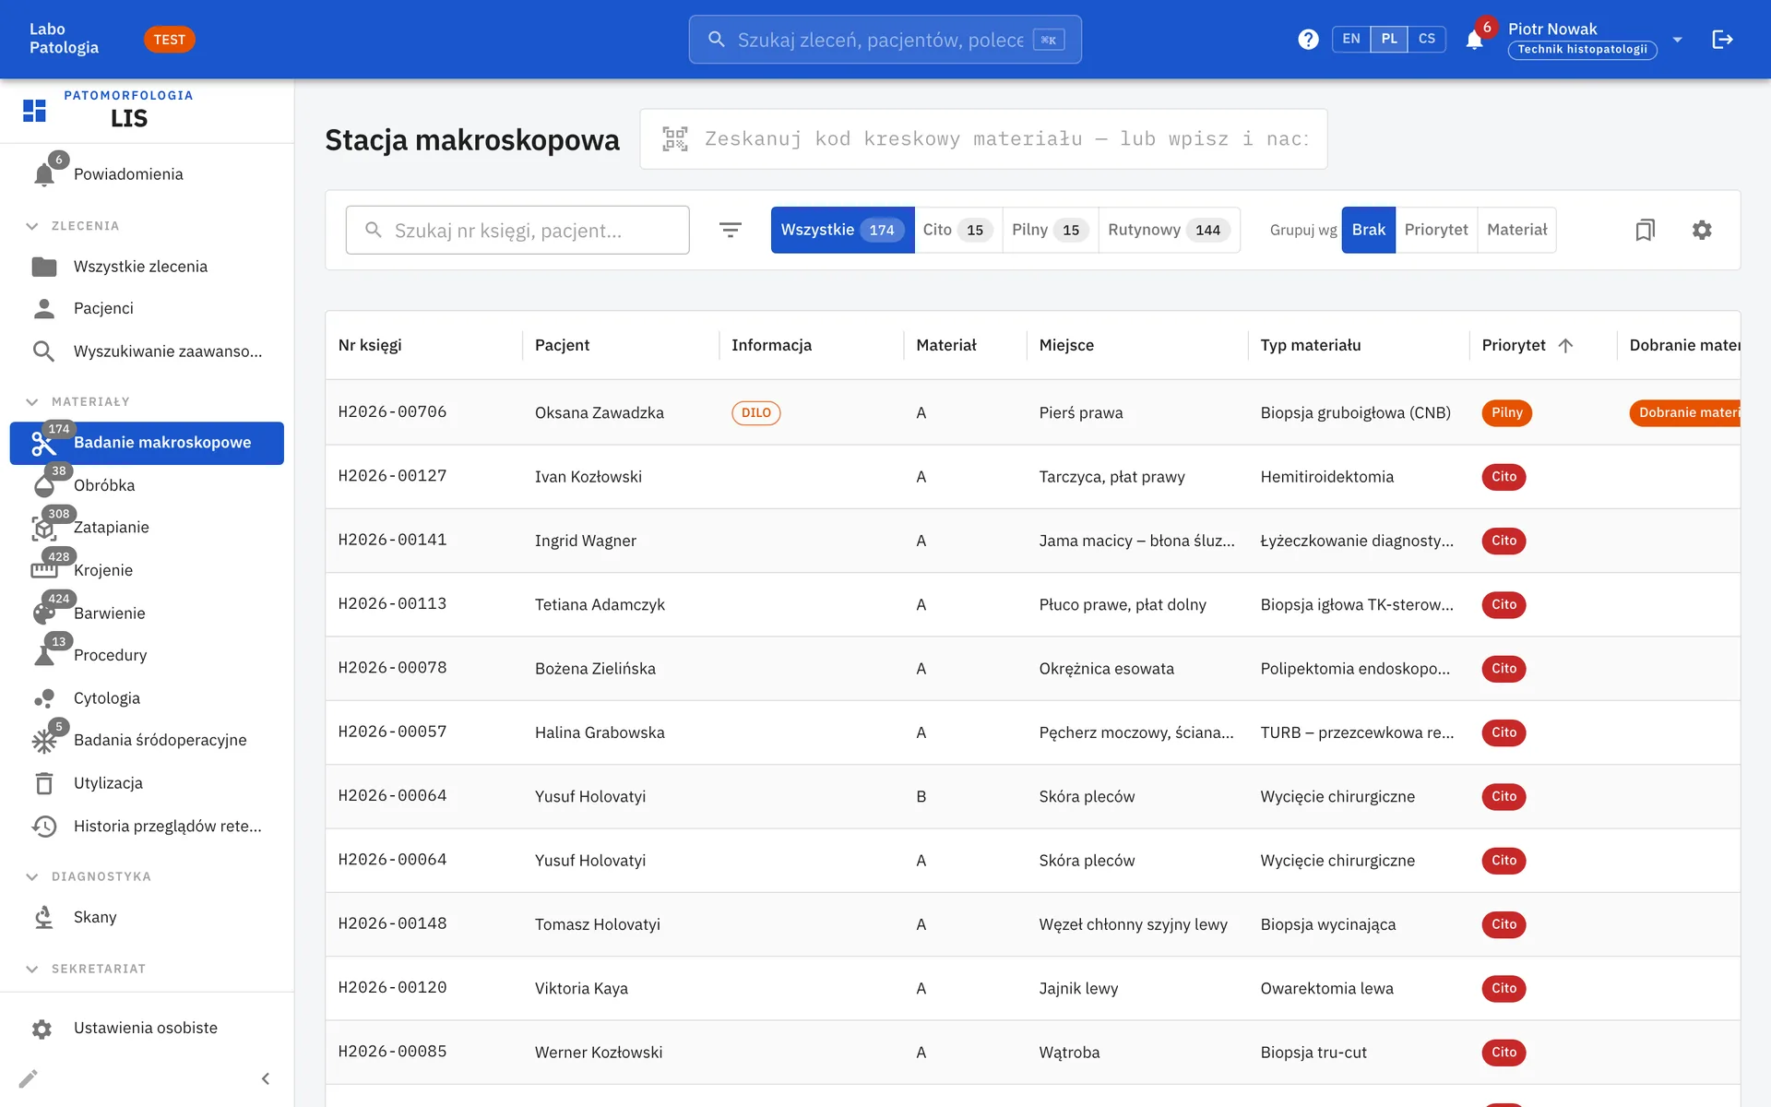The height and width of the screenshot is (1107, 1771).
Task: Show the Wszystkie 174 tab
Action: pos(843,230)
